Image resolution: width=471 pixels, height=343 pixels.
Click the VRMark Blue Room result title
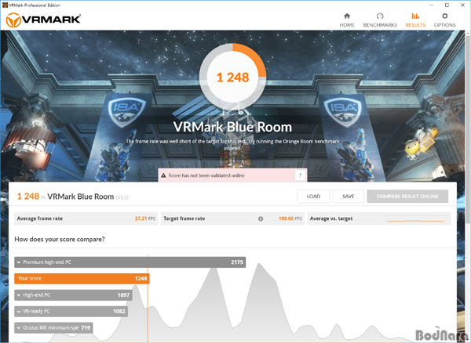click(x=81, y=197)
